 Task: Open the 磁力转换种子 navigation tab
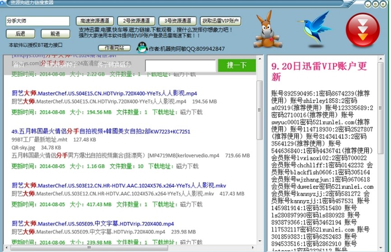tap(61, 65)
